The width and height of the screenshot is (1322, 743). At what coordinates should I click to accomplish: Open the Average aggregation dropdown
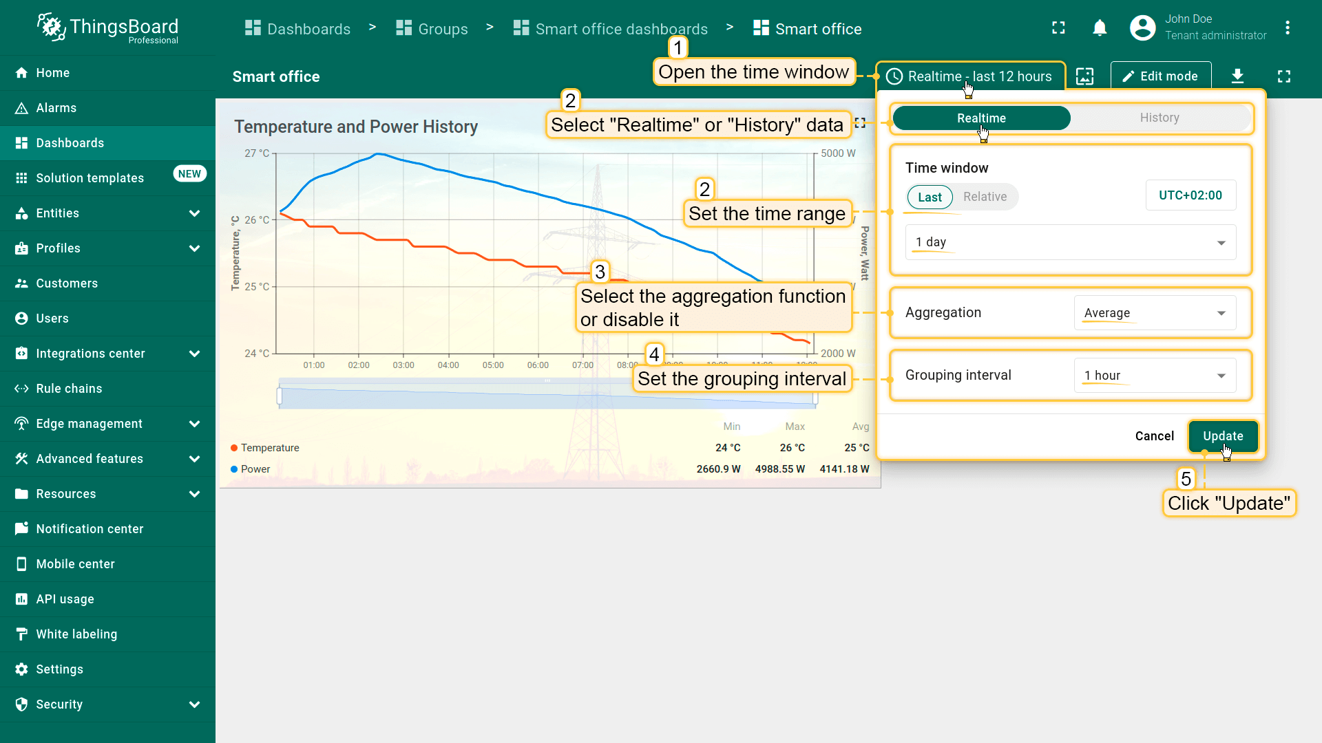(1155, 313)
